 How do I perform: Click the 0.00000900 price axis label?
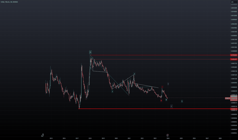click(x=234, y=83)
